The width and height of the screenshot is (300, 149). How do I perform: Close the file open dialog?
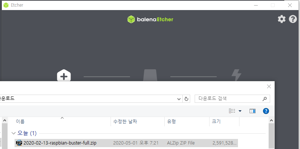tap(269, 87)
